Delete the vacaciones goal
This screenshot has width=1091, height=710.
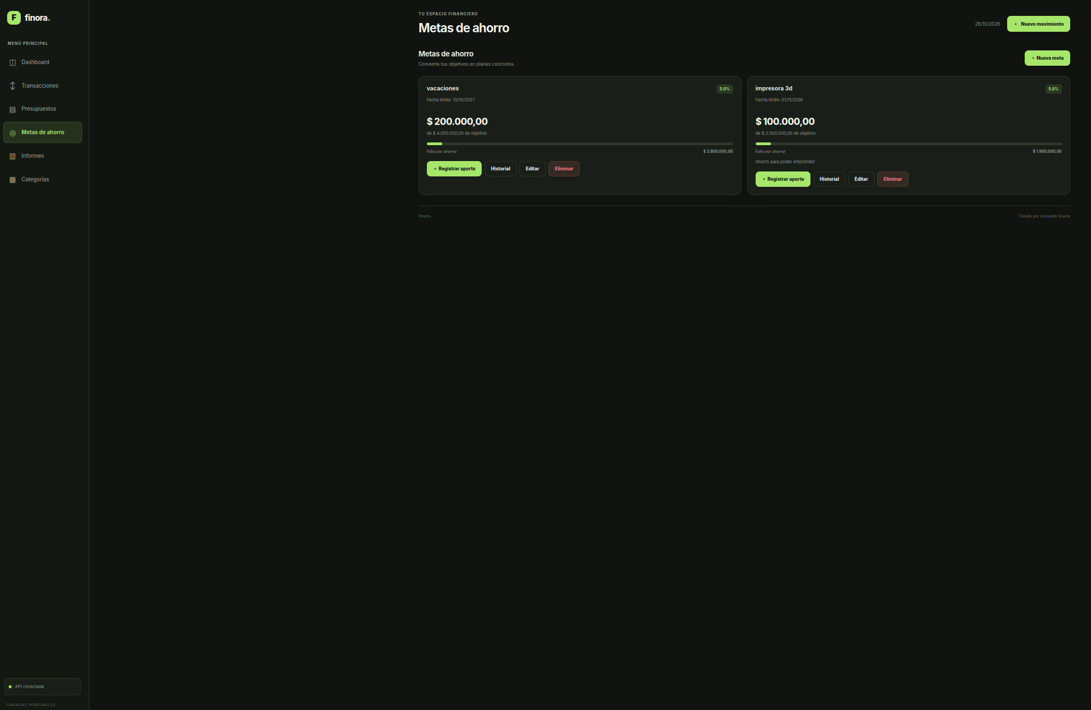[564, 169]
